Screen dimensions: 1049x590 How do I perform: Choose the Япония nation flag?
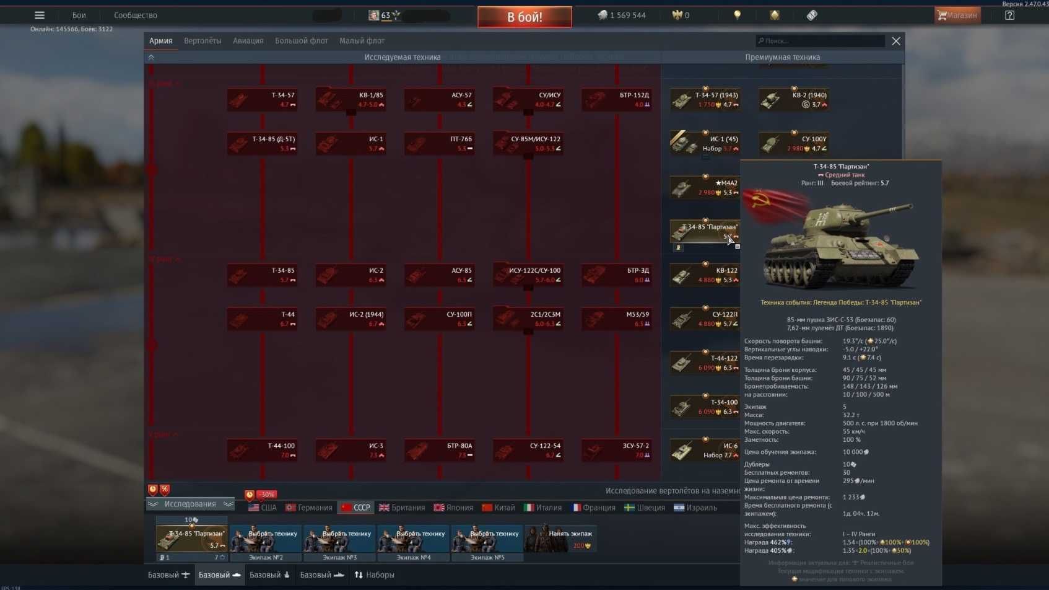point(453,508)
